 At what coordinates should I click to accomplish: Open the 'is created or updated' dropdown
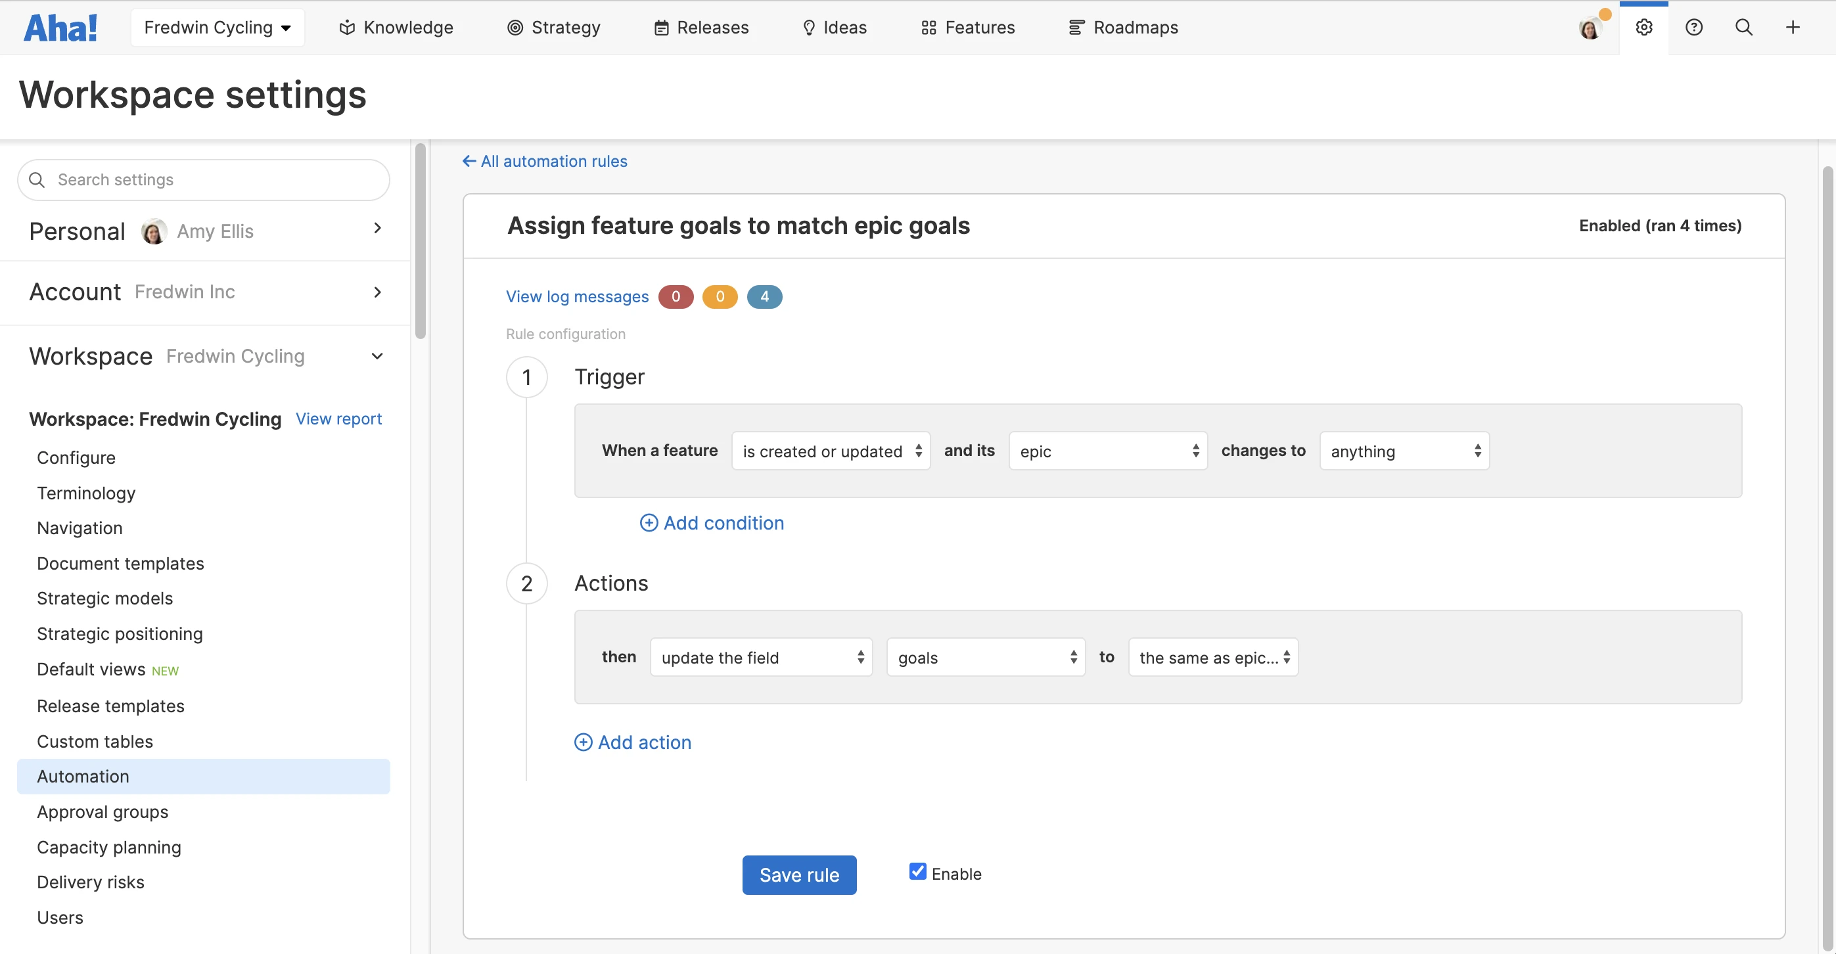[831, 451]
